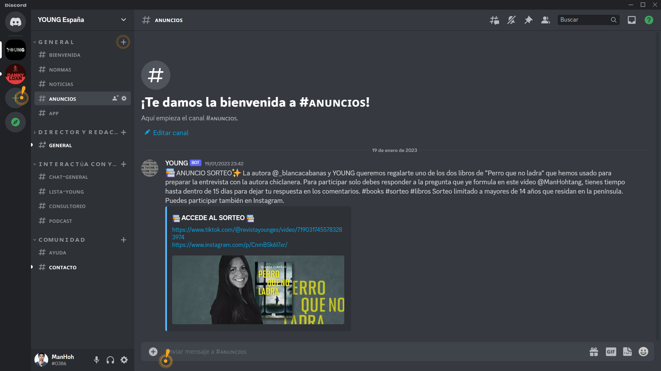Image resolution: width=661 pixels, height=371 pixels.
Task: Open the GIF picker
Action: click(x=611, y=351)
